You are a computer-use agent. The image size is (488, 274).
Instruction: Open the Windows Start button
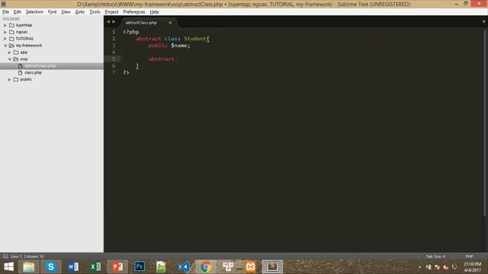[8, 266]
